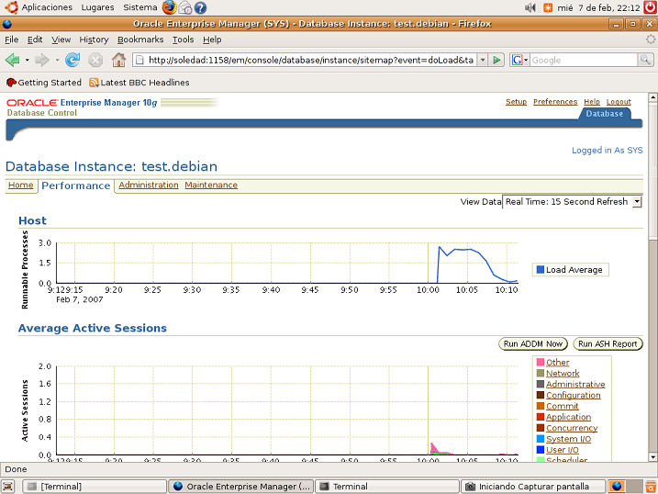Go to the Firefox home page icon
This screenshot has height=494, width=658.
pyautogui.click(x=118, y=60)
